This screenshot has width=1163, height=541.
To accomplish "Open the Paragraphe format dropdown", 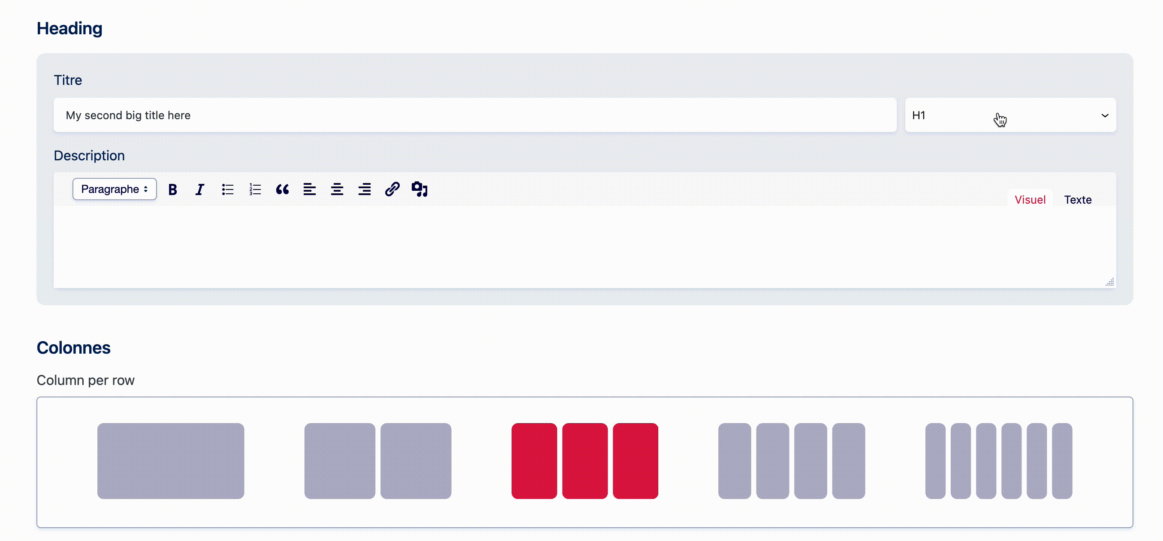I will tap(114, 189).
